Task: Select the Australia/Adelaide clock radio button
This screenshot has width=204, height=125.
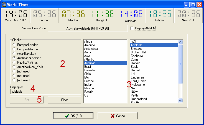Action: tap(14, 58)
